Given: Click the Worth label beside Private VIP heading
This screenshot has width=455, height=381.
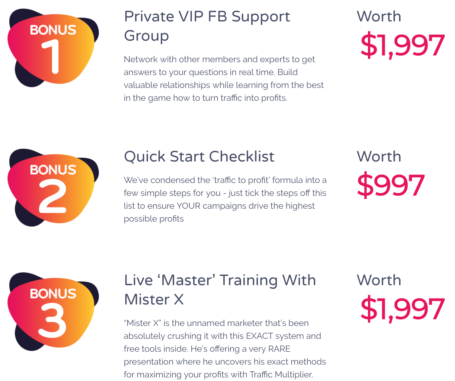Looking at the screenshot, I should (379, 16).
